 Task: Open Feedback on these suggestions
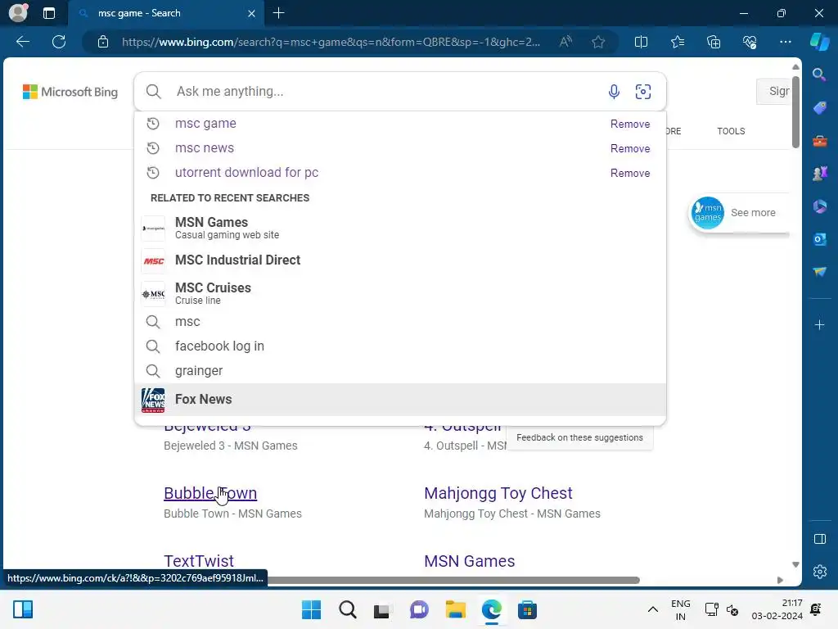(579, 437)
